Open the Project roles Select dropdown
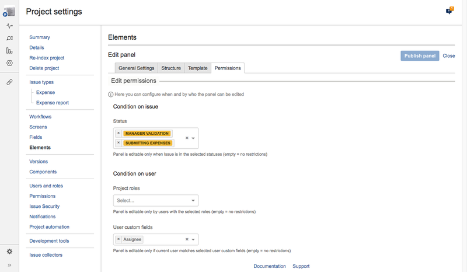Image resolution: width=467 pixels, height=272 pixels. click(x=155, y=201)
